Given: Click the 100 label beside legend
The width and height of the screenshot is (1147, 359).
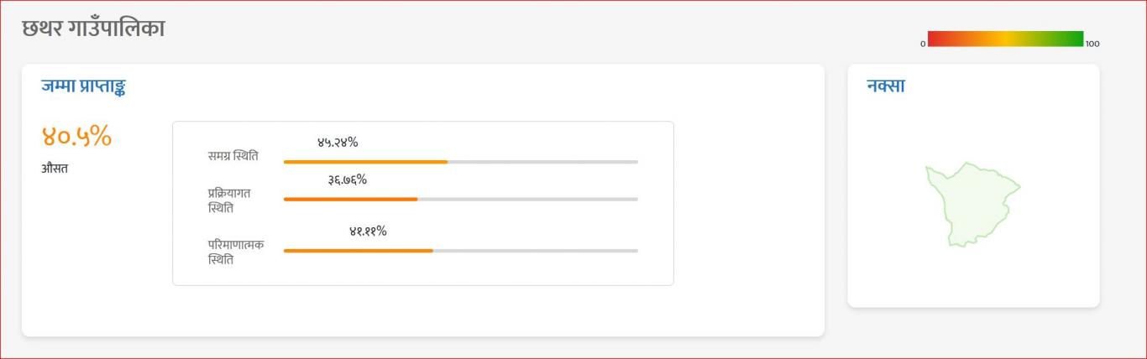Looking at the screenshot, I should [1092, 44].
